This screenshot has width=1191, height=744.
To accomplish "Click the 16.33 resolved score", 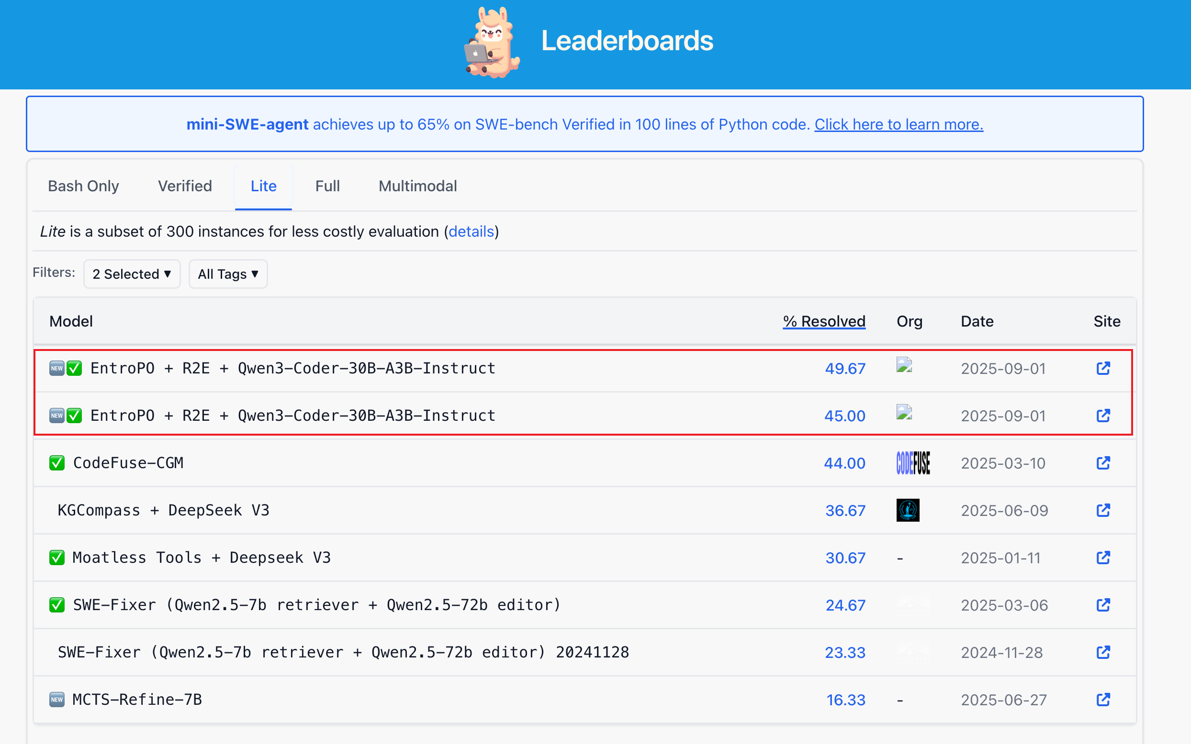I will (x=846, y=700).
